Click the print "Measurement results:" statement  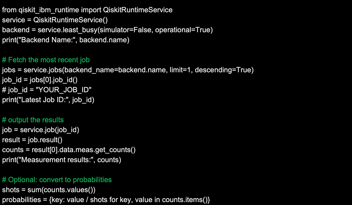[x=61, y=160]
